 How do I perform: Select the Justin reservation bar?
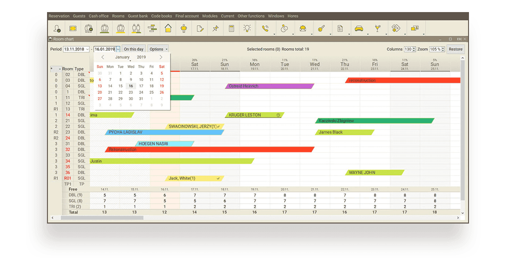(x=172, y=161)
